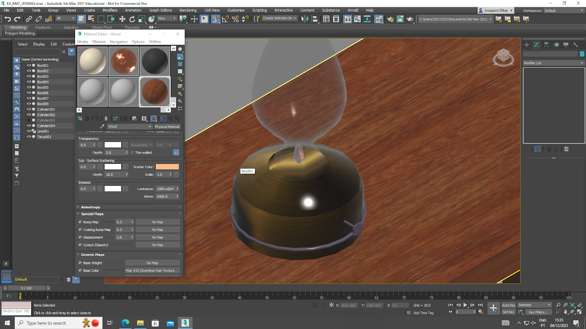This screenshot has width=586, height=329.
Task: Click Bump Map No Map button
Action: tap(157, 222)
